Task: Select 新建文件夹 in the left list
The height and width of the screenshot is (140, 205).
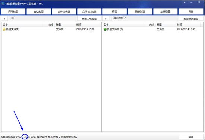Action: [12, 29]
